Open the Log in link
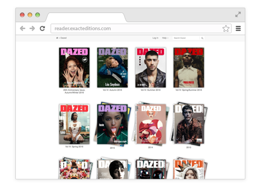The height and width of the screenshot is (187, 253). point(155,38)
